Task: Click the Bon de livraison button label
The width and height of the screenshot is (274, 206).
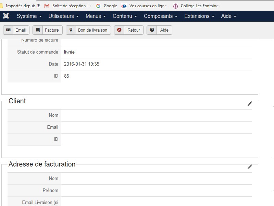Action: 92,30
